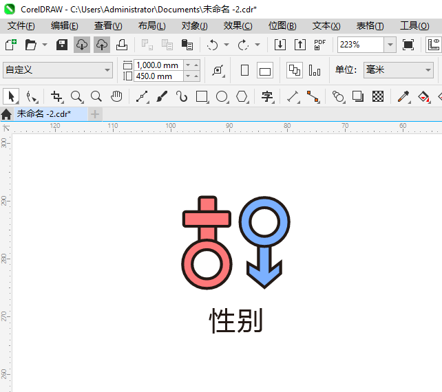The height and width of the screenshot is (392, 442).
Task: Select the Ellipse tool
Action: (222, 96)
